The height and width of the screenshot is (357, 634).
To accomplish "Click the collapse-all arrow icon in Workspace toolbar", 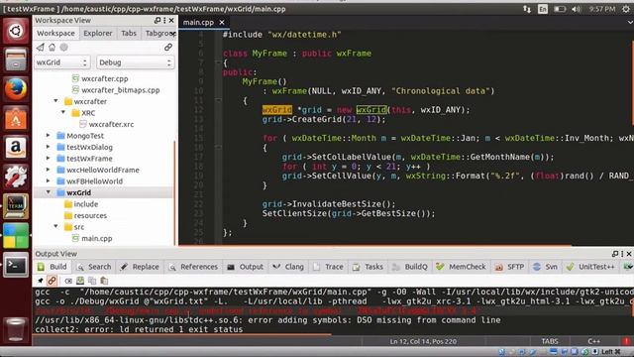I will coord(40,48).
